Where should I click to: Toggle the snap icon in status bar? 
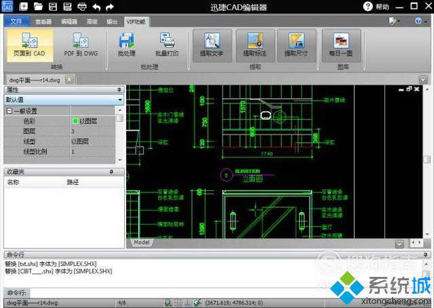[x=167, y=303]
